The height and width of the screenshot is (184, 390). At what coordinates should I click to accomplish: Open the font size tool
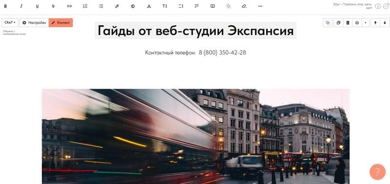pos(165,6)
